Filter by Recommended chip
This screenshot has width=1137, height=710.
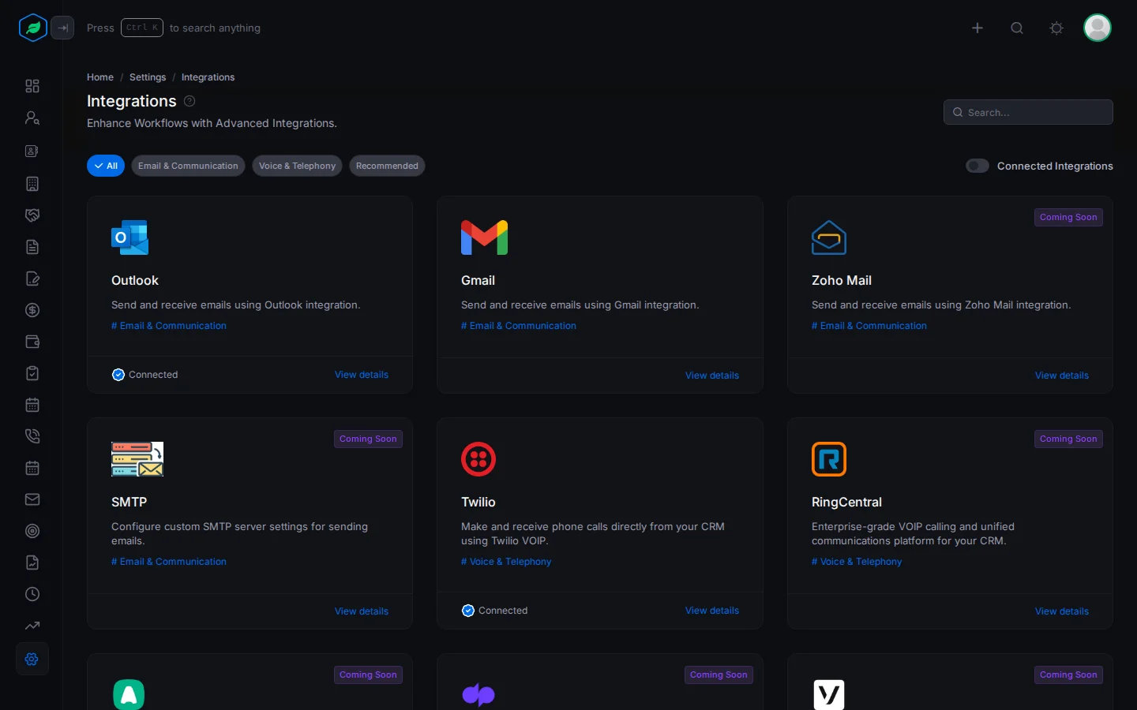pyautogui.click(x=387, y=166)
